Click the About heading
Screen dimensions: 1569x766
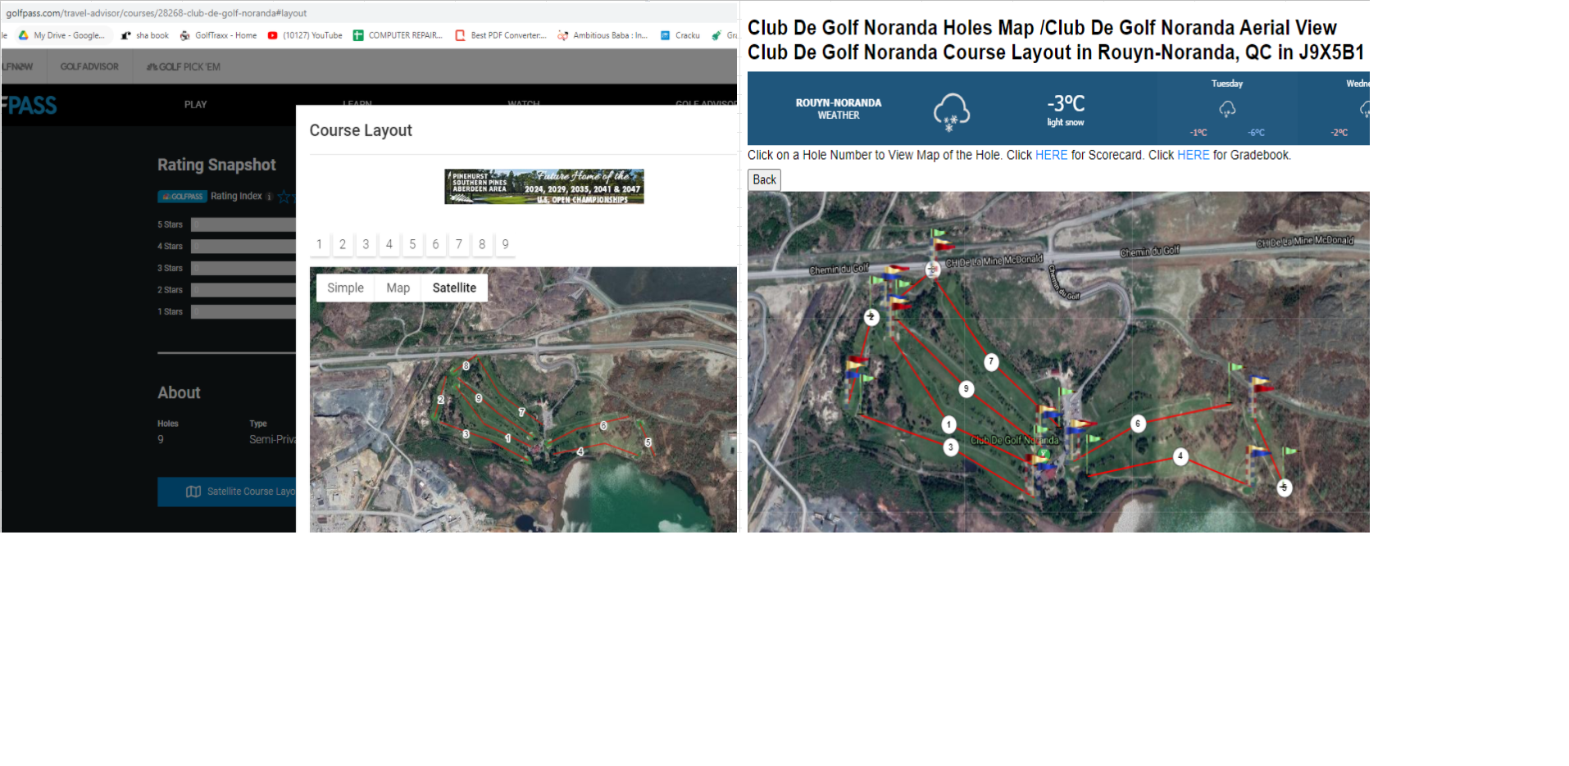pyautogui.click(x=179, y=392)
